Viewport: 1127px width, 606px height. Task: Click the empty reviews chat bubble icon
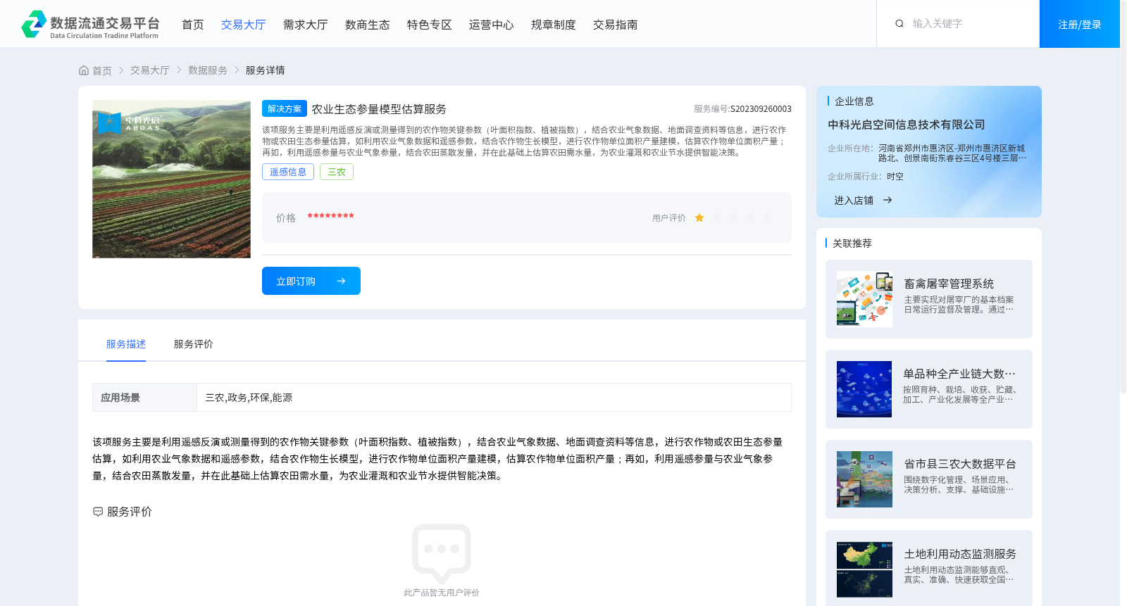[442, 554]
